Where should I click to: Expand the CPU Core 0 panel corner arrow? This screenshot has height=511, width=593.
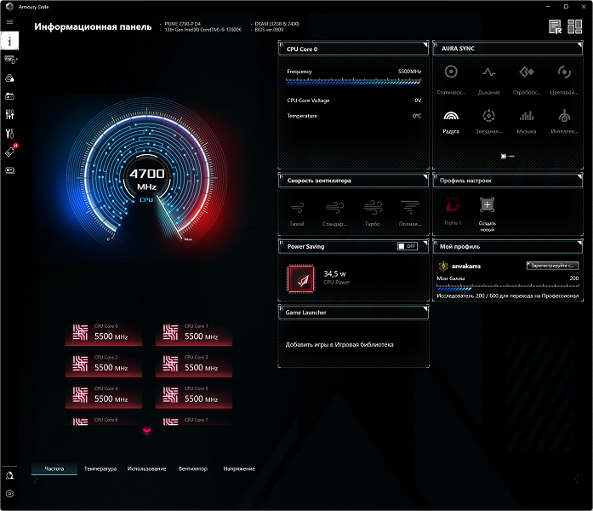pos(424,43)
